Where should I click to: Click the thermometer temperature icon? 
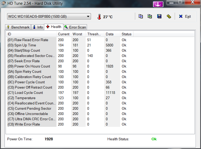(x=99, y=17)
